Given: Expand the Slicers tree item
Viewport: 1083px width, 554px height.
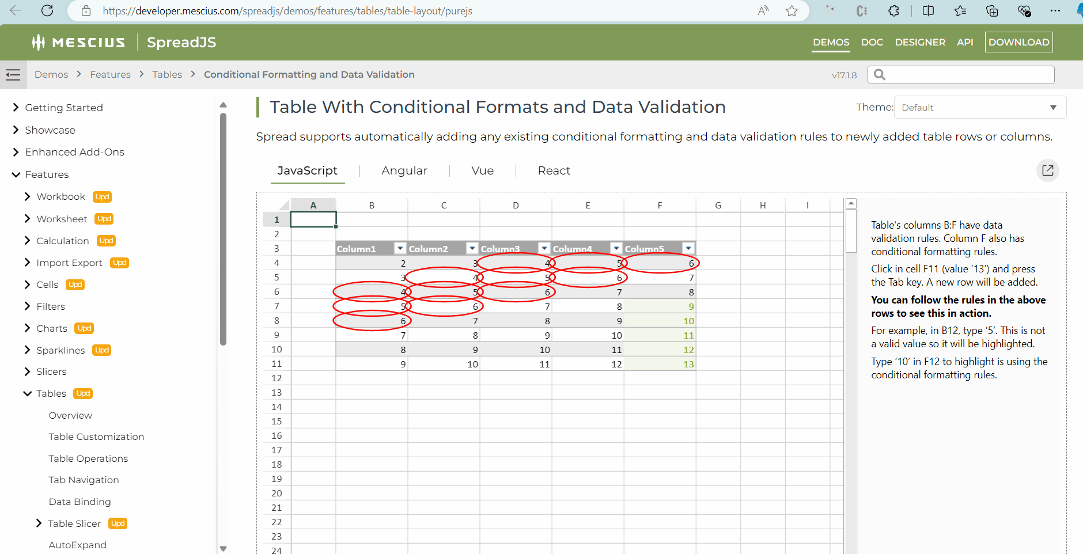Looking at the screenshot, I should click(27, 371).
